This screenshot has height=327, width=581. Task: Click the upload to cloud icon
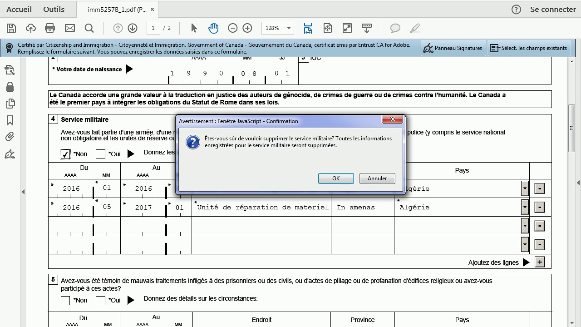(31, 28)
